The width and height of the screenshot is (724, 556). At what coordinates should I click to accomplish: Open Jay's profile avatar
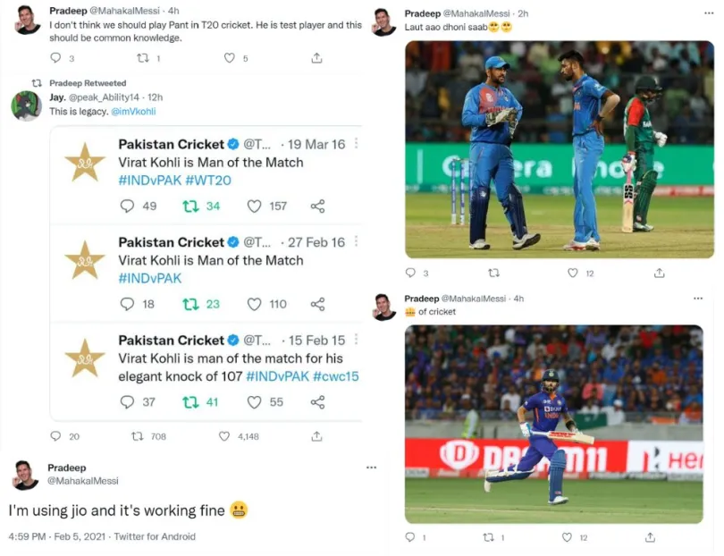26,105
